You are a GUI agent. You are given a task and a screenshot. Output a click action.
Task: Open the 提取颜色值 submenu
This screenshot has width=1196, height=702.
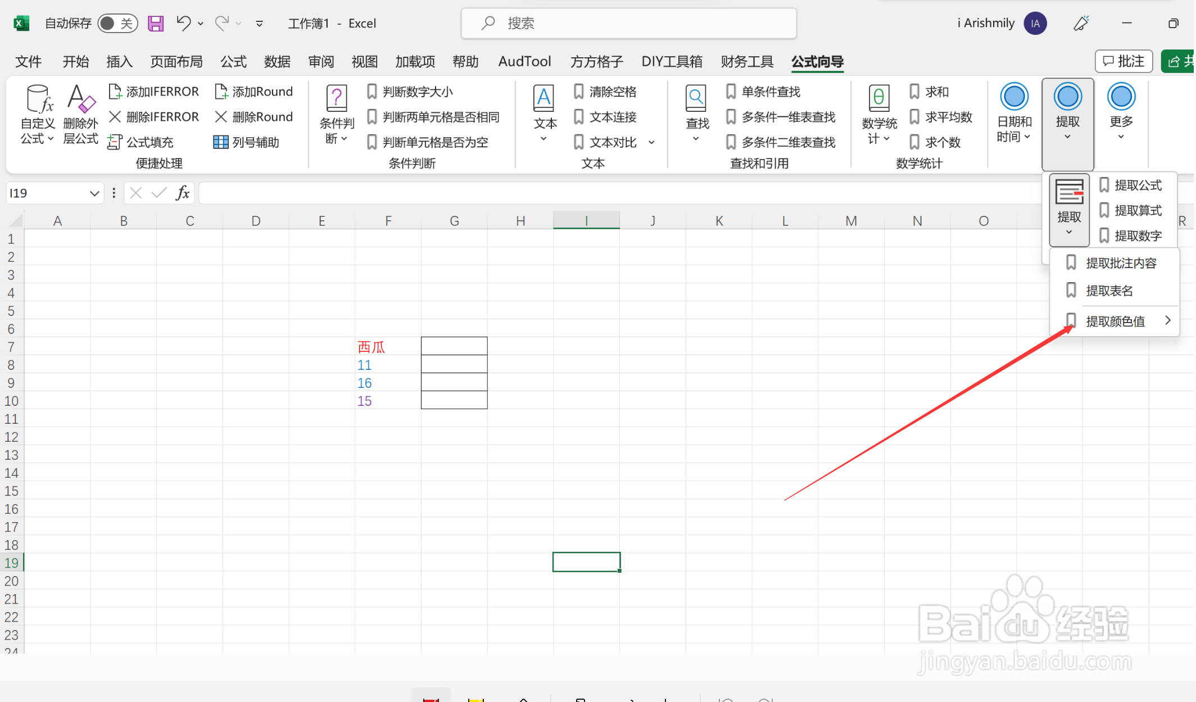point(1114,321)
